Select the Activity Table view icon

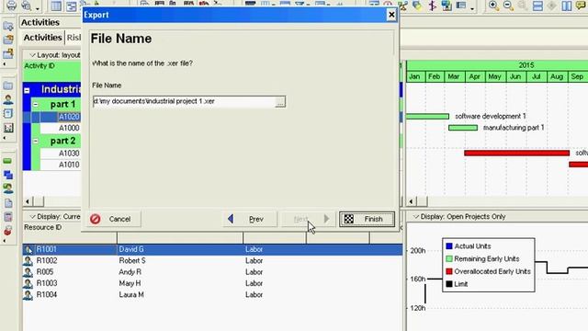click(x=56, y=6)
